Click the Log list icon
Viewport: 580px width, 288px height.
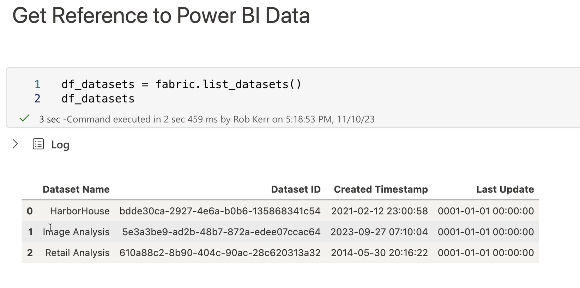pyautogui.click(x=38, y=144)
